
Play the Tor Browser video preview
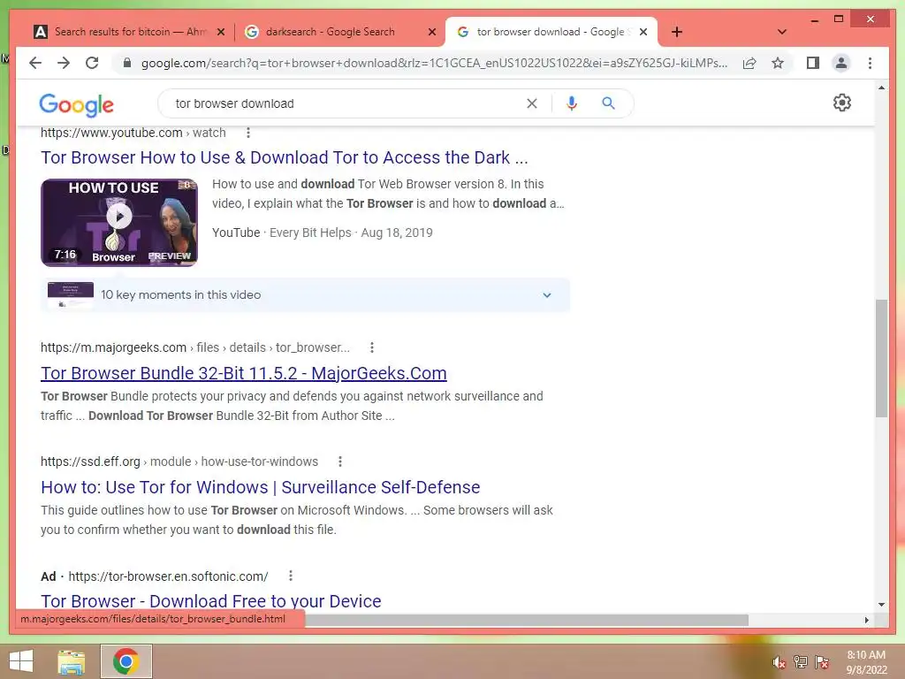click(119, 217)
